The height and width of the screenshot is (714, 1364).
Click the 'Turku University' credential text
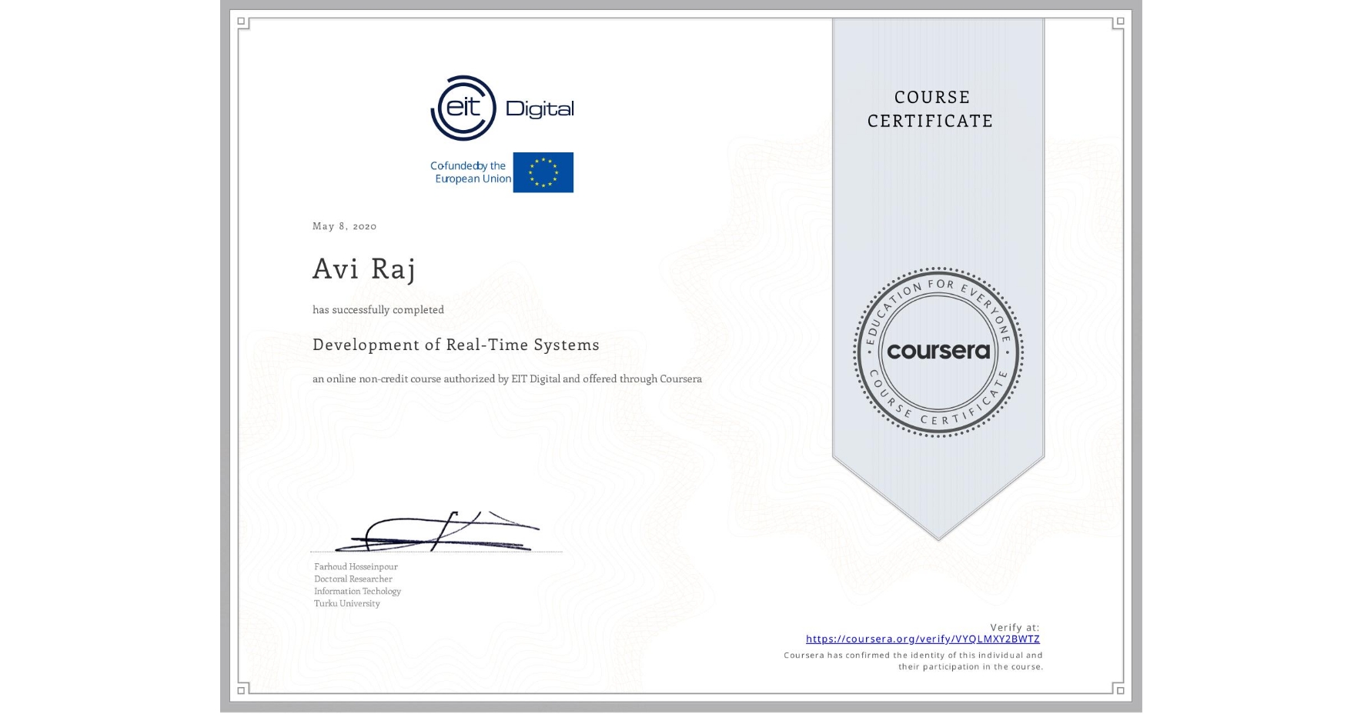coord(346,605)
